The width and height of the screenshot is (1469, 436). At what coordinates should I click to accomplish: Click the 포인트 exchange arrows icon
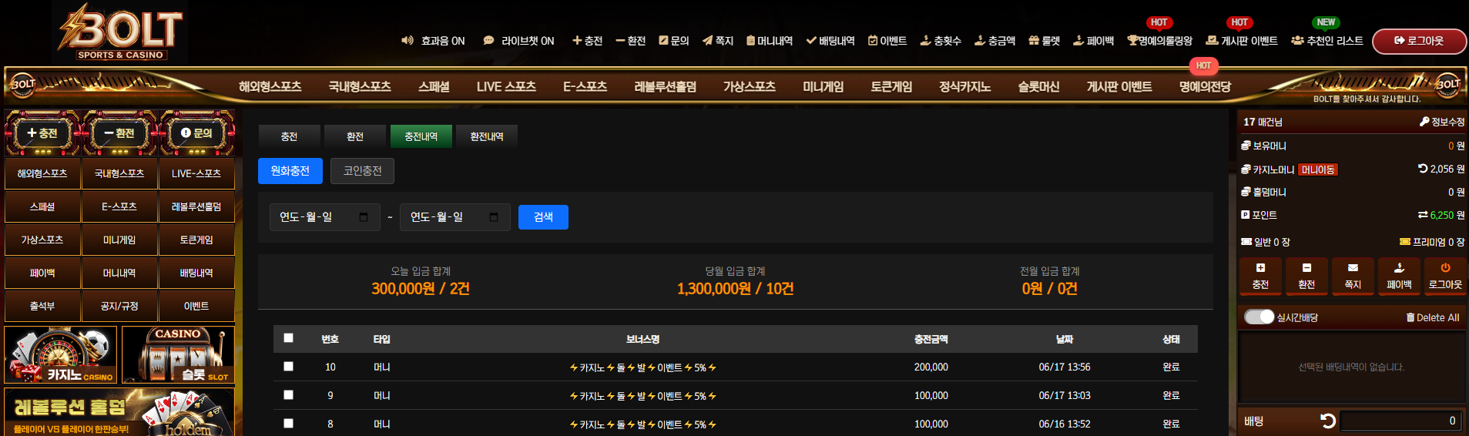(x=1423, y=215)
